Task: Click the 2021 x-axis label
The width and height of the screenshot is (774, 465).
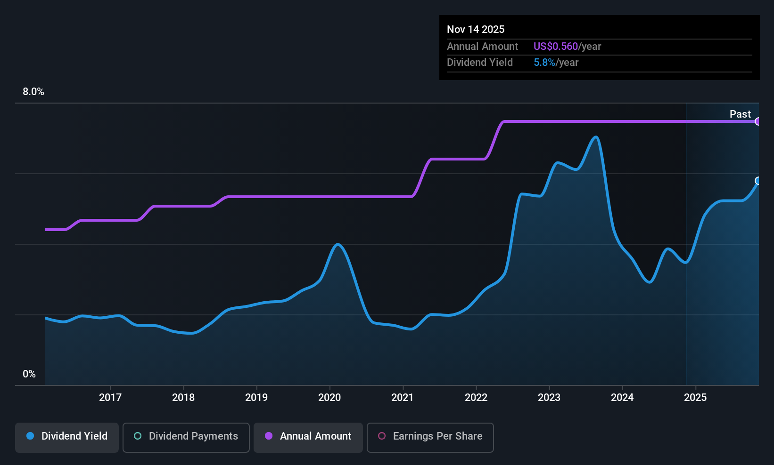Action: [x=403, y=397]
